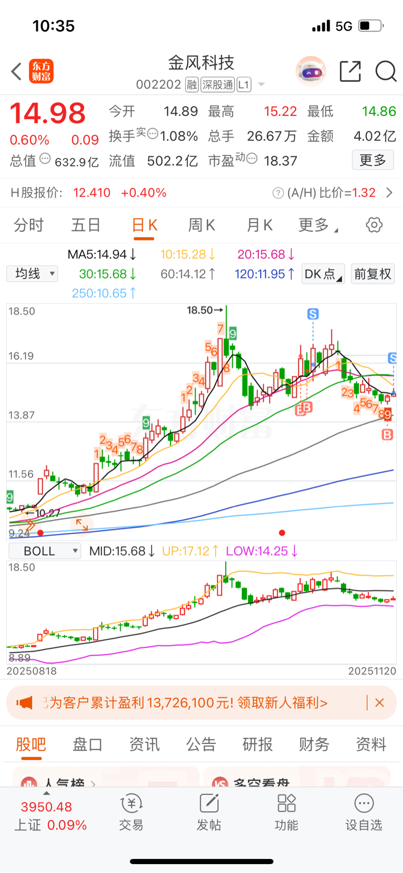Tap the double chevron icon at chart left

tap(29, 525)
